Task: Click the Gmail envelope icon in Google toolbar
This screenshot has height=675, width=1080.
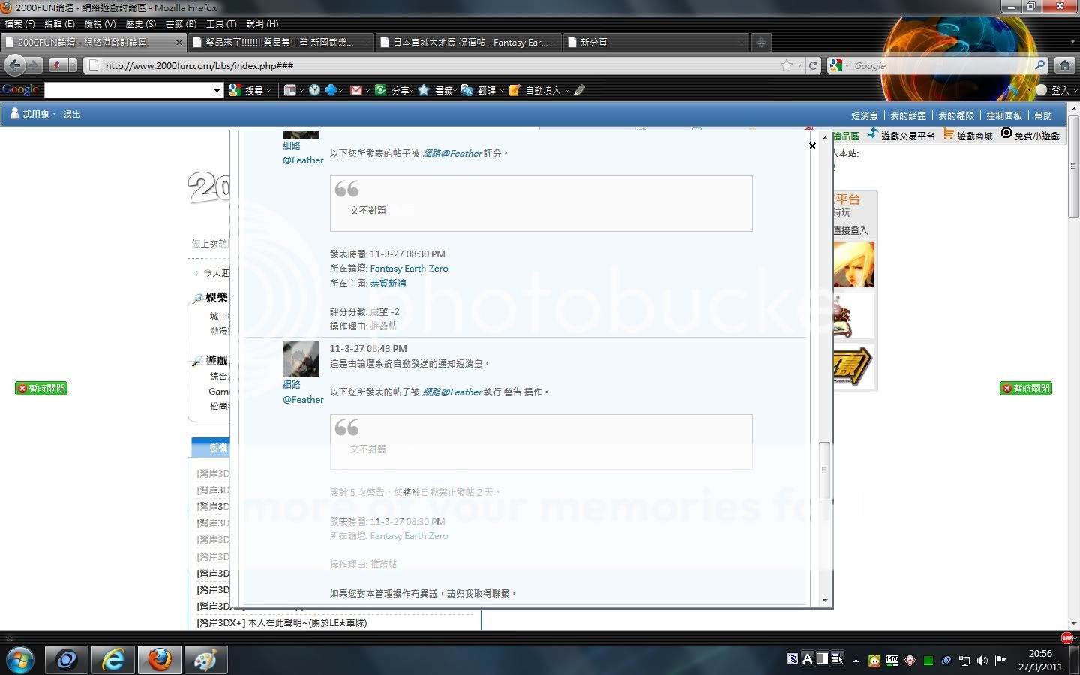Action: click(356, 90)
